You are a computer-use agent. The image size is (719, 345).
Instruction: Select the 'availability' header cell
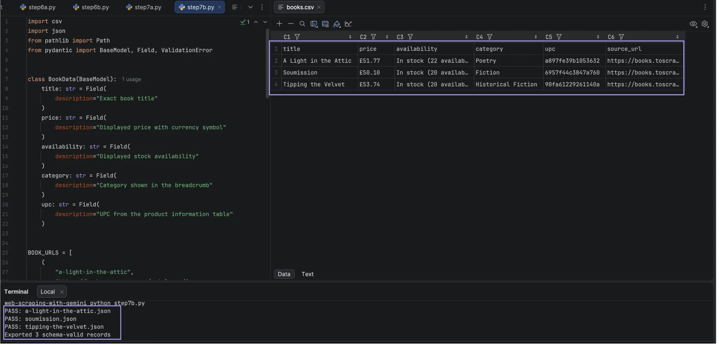(434, 49)
